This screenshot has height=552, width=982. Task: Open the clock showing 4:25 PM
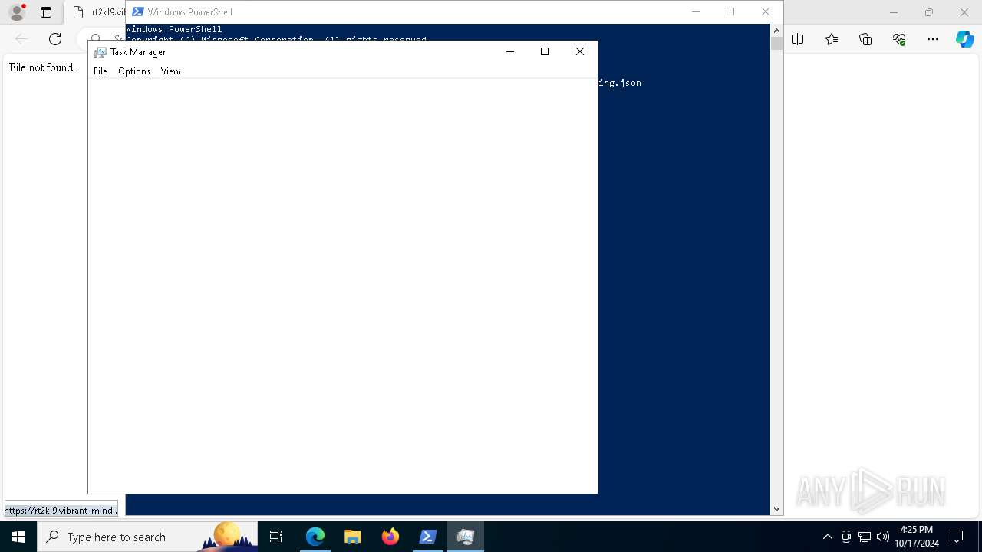(917, 537)
